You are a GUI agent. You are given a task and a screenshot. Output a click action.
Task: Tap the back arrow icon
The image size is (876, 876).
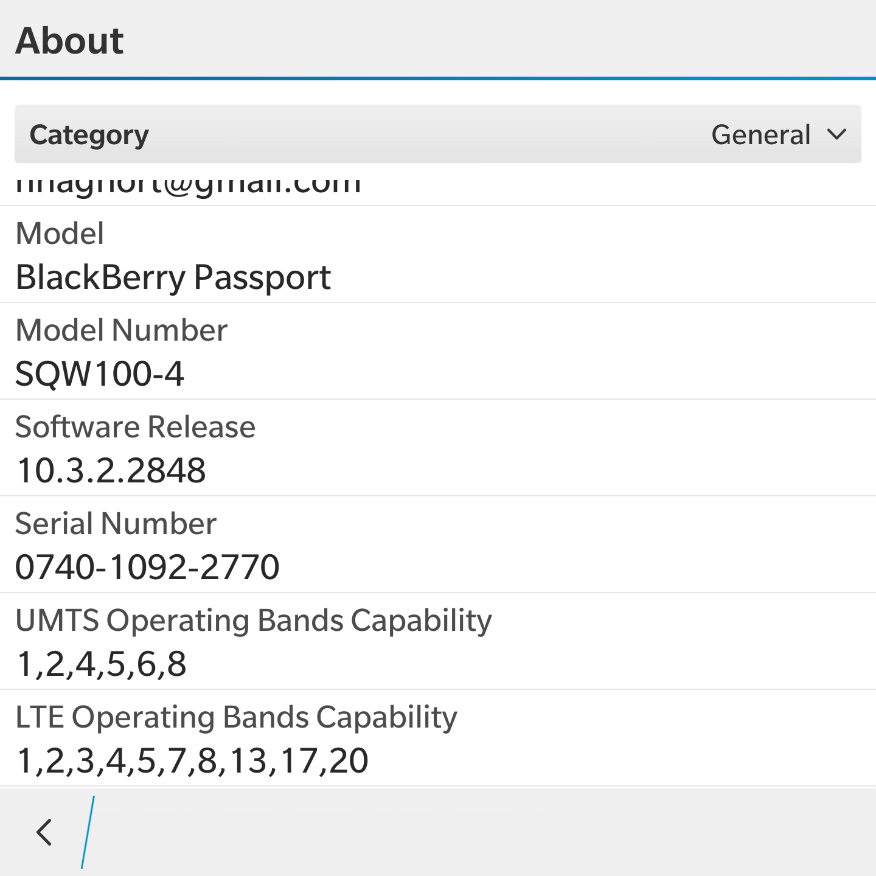coord(44,832)
